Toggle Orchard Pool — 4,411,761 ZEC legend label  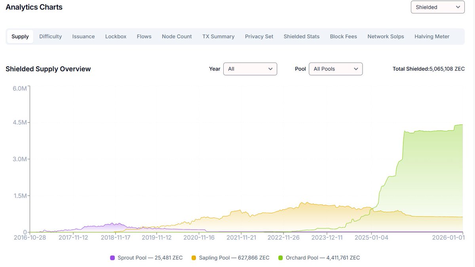323,258
